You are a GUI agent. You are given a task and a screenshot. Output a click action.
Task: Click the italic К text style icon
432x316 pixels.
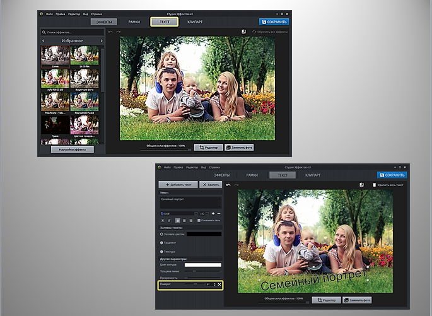click(x=170, y=221)
